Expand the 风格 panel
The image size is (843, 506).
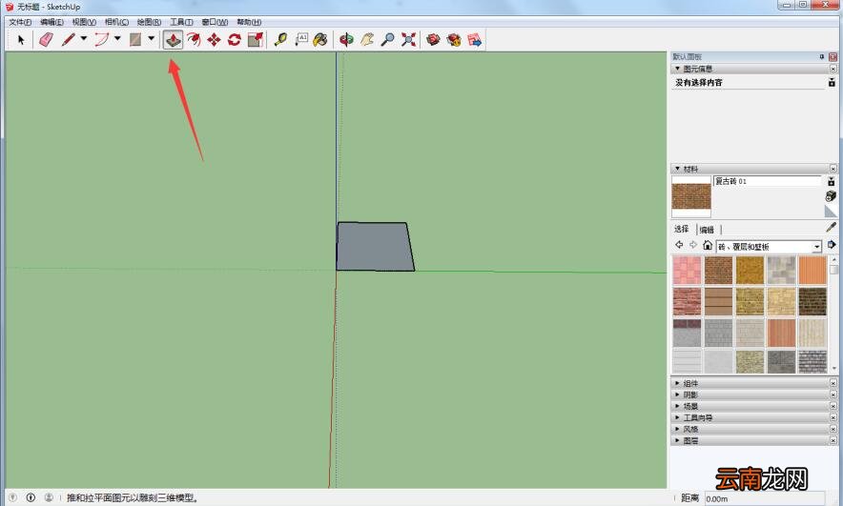[677, 429]
